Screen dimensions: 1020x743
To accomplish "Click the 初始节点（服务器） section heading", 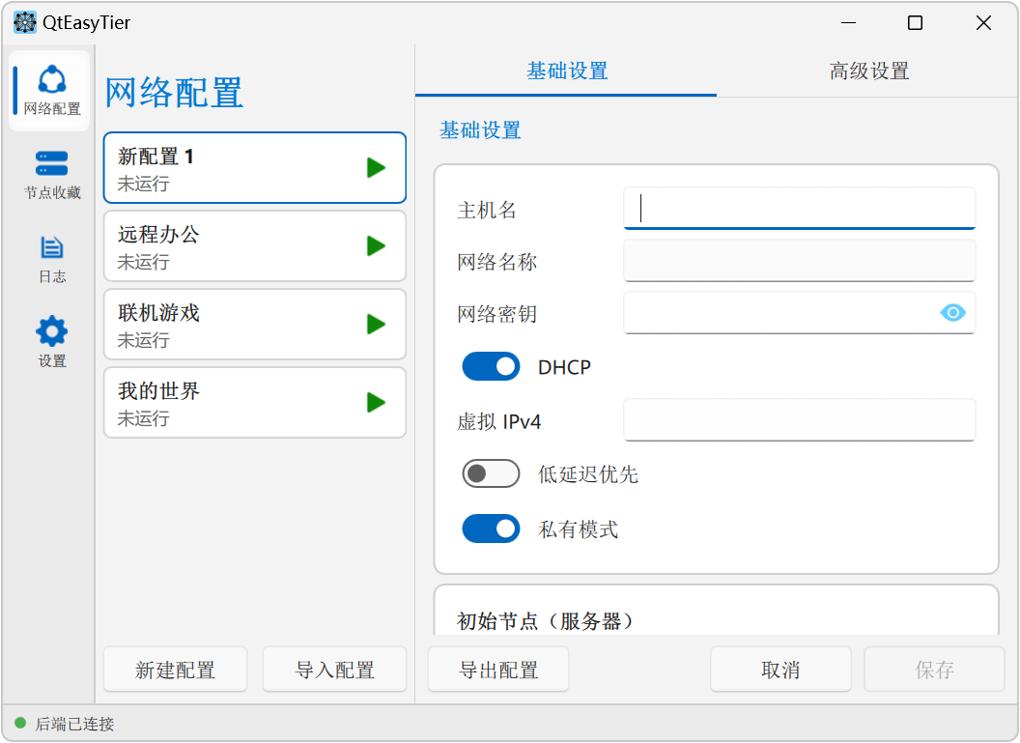I will tap(545, 620).
